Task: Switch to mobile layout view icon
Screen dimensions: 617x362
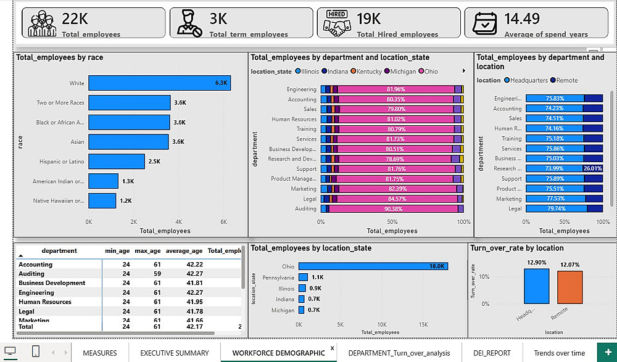Action: click(x=35, y=351)
